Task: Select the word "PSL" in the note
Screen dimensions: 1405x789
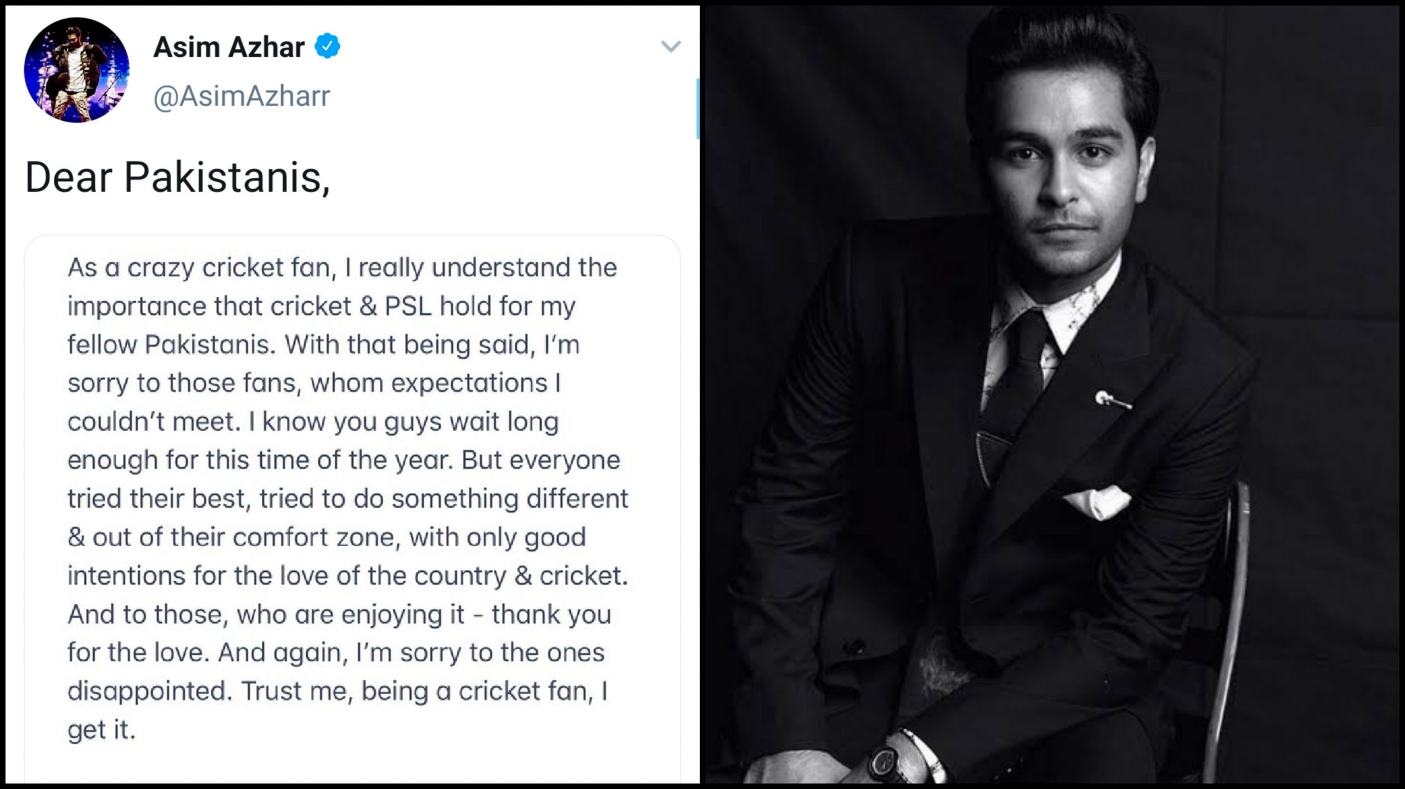Action: point(408,306)
